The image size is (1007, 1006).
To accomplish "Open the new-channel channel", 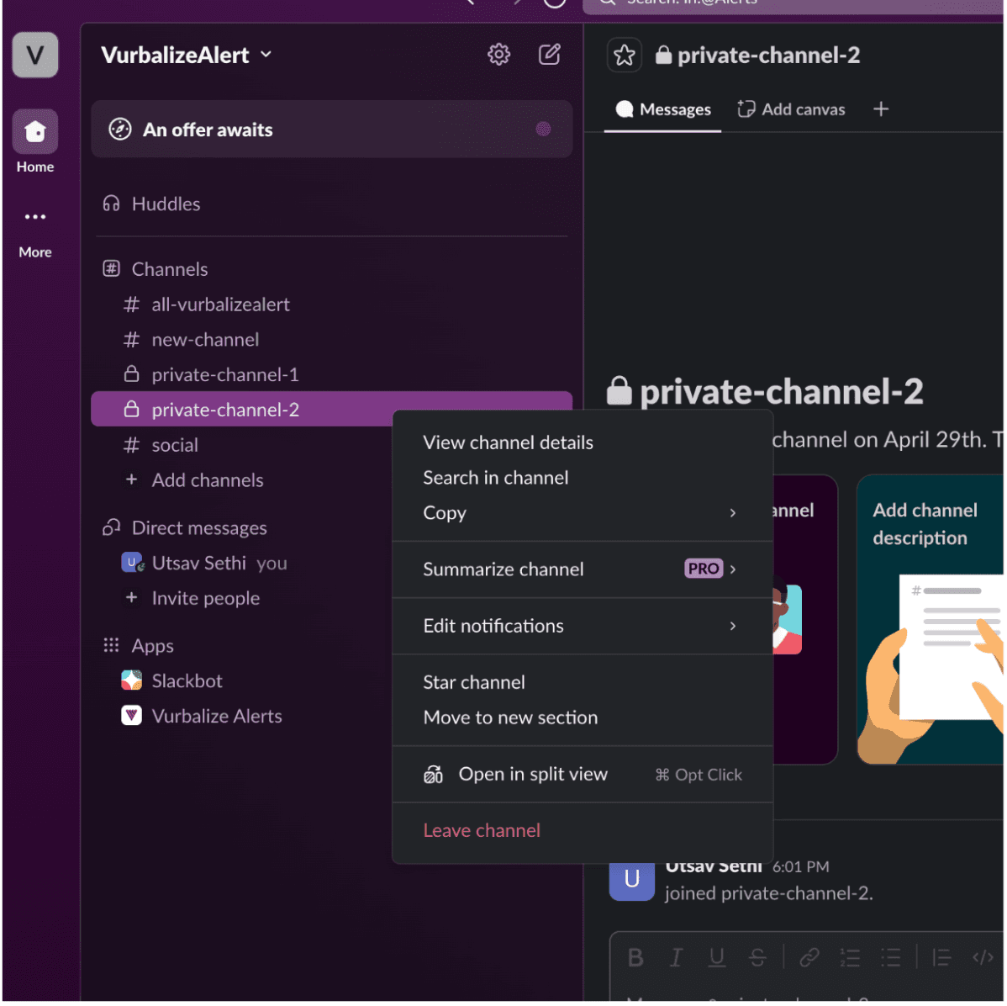I will click(x=331, y=340).
